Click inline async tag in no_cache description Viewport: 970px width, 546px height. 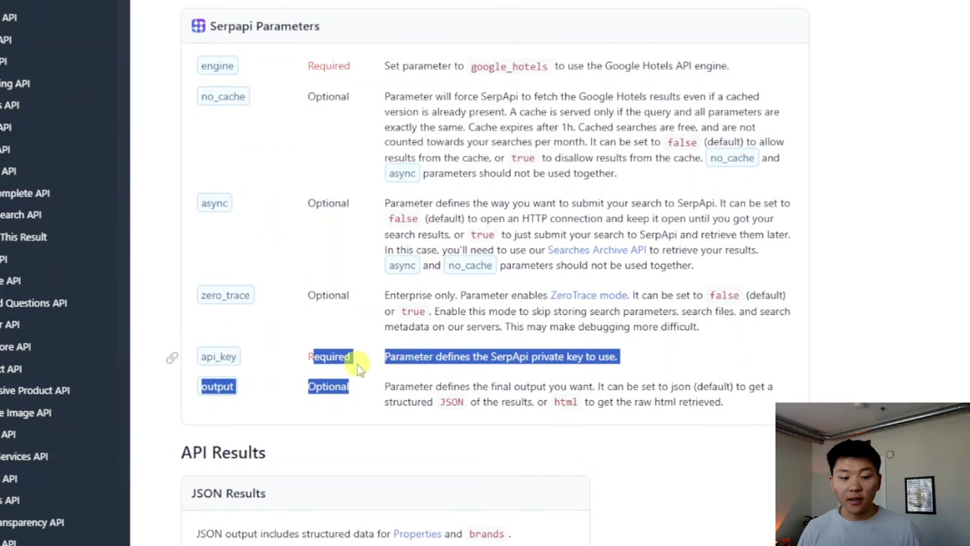tap(402, 173)
